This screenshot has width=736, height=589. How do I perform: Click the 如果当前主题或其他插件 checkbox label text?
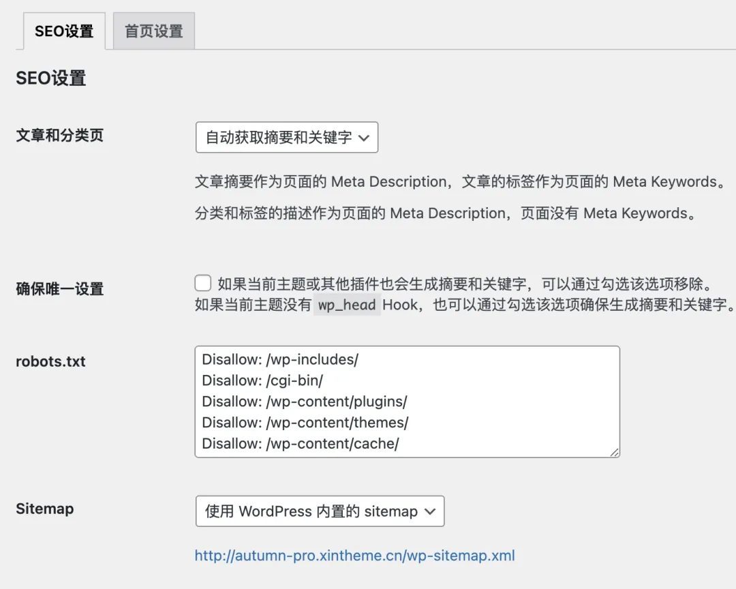[466, 284]
